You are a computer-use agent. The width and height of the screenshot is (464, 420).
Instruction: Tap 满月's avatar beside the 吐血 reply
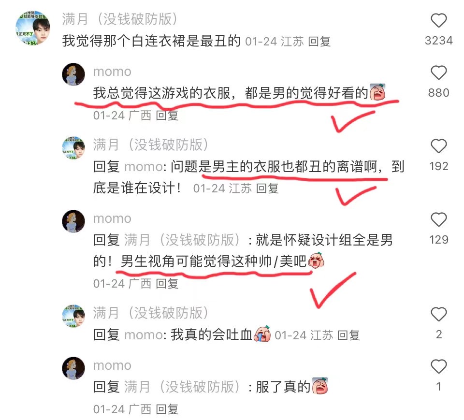tap(73, 316)
